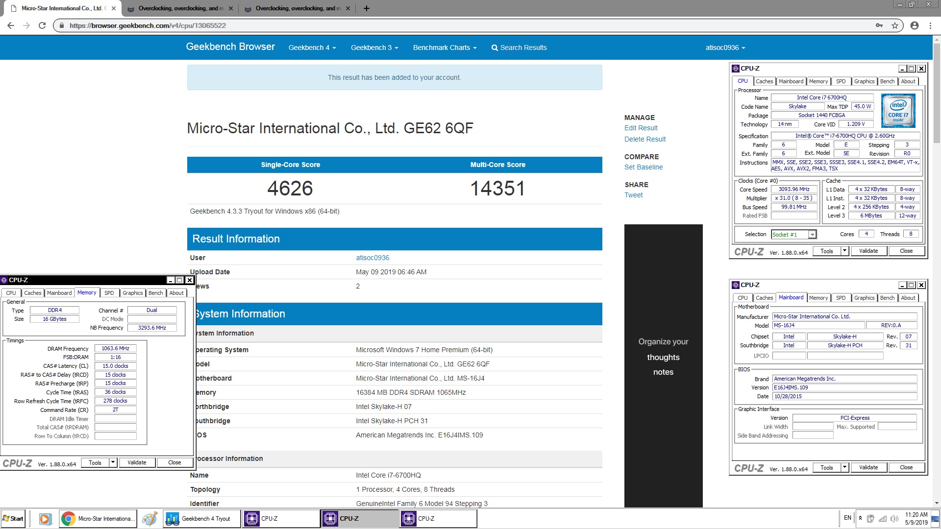Open the atisoc0936 user link in Result Information
This screenshot has height=529, width=941.
372,258
